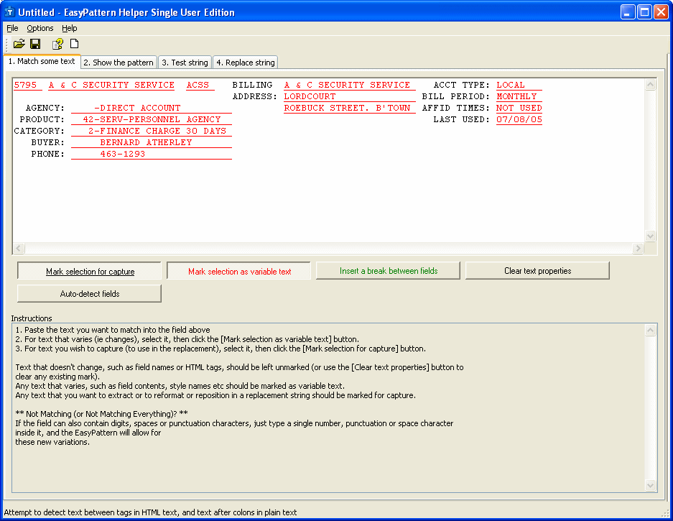This screenshot has height=521, width=673.
Task: Click the blank new document icon
Action: (x=74, y=44)
